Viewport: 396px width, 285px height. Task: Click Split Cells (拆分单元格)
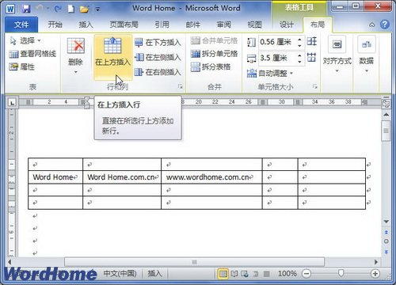(x=214, y=54)
